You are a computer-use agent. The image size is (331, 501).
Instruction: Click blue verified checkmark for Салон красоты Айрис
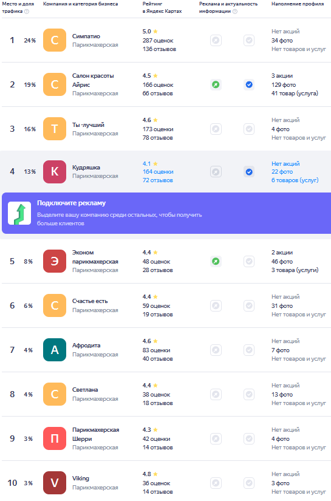(x=249, y=84)
